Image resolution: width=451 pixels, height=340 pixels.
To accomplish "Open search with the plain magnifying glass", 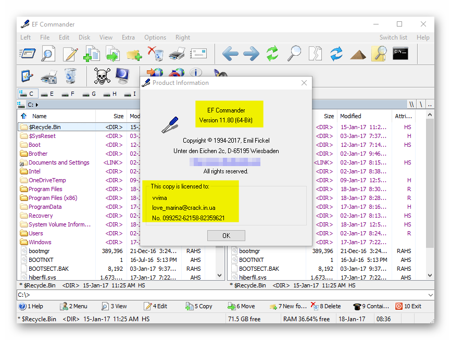I will click(x=294, y=54).
